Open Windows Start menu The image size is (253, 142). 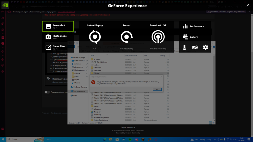(x=3, y=139)
